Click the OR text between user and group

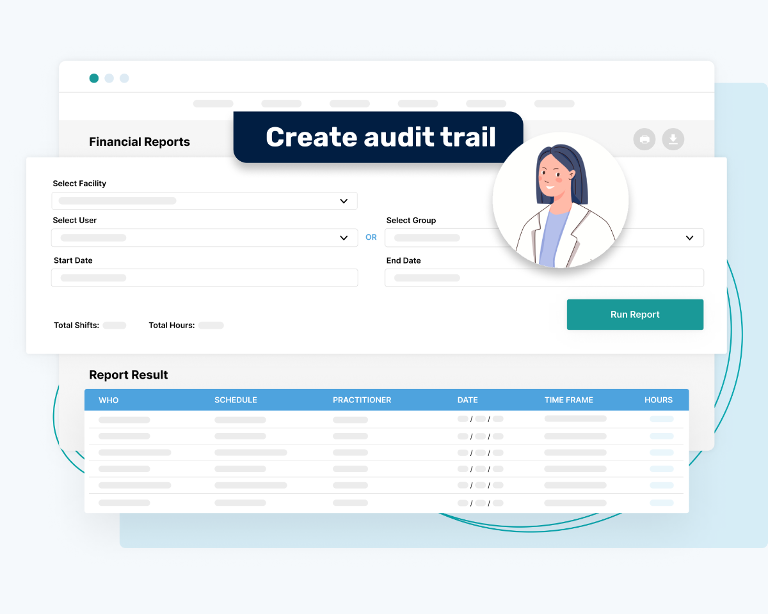pos(371,237)
